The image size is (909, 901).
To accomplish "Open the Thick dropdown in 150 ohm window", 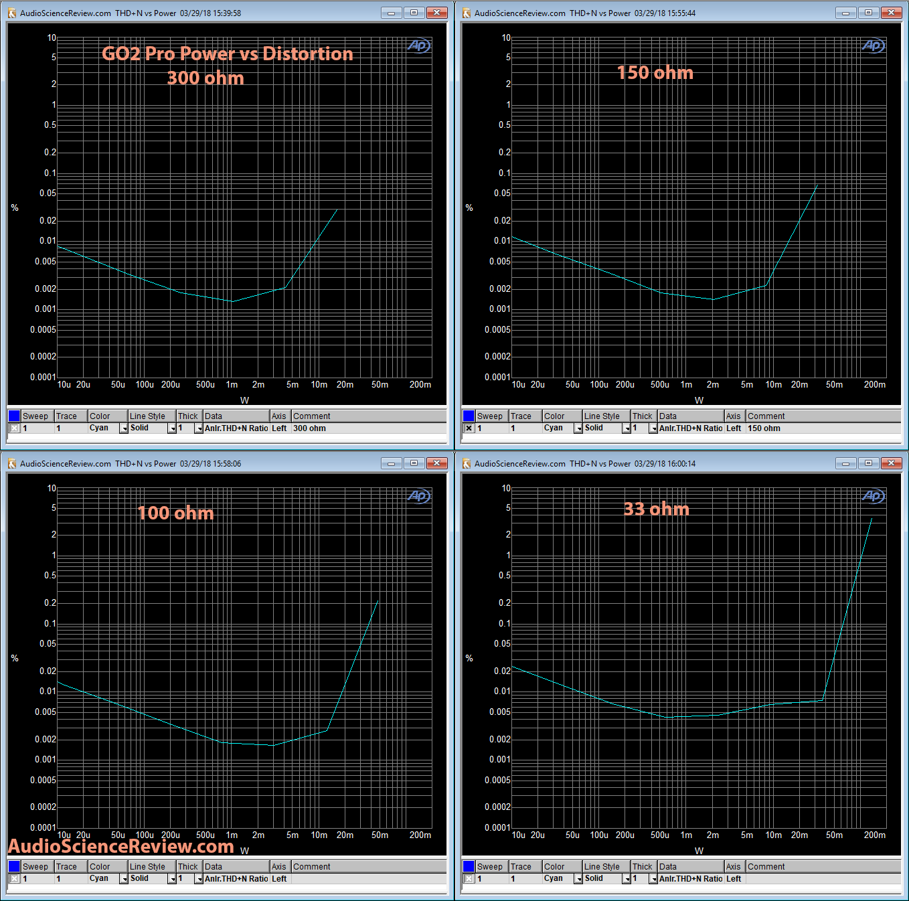I will 653,428.
